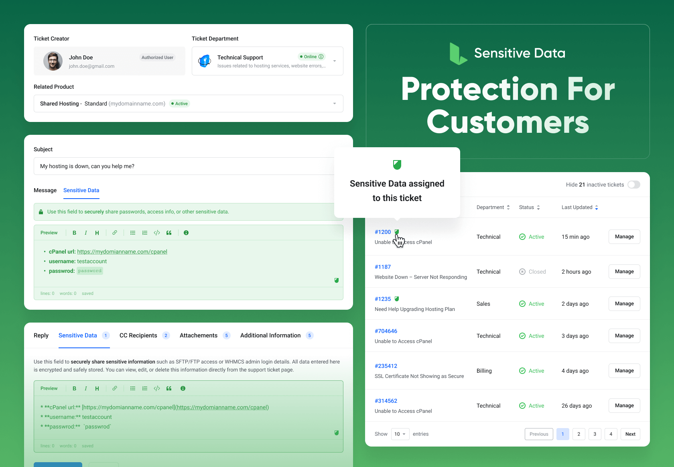
Task: Manage ticket #314562
Action: pos(624,406)
